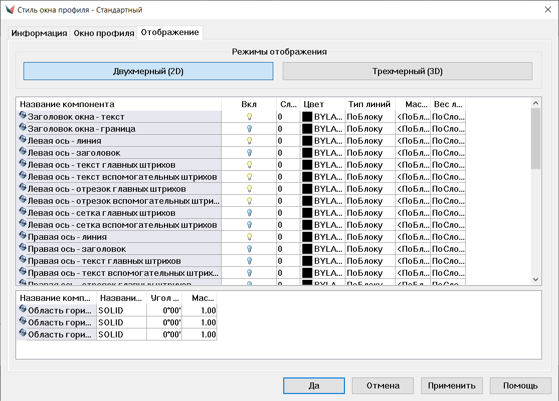The image size is (559, 401).
Task: Toggle visibility lightbulb for Заголовок окна - граница
Action: [249, 129]
